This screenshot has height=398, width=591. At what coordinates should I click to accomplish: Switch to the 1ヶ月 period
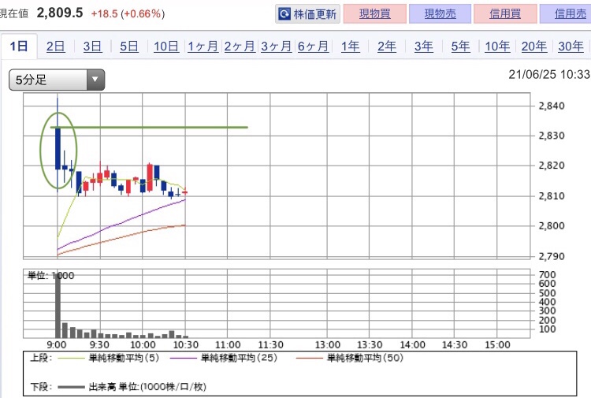[203, 46]
